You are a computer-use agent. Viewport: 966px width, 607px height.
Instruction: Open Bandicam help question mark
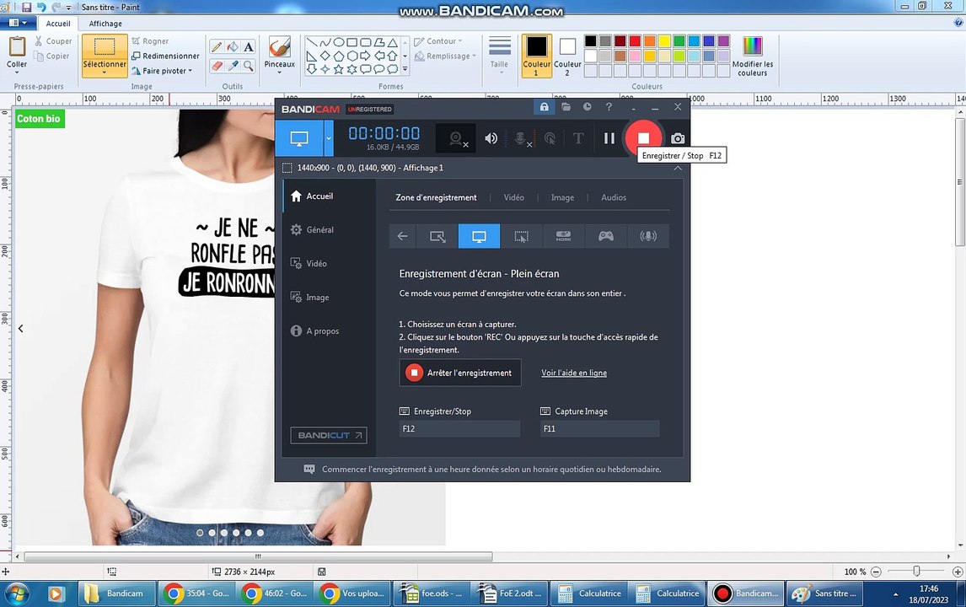pyautogui.click(x=609, y=106)
